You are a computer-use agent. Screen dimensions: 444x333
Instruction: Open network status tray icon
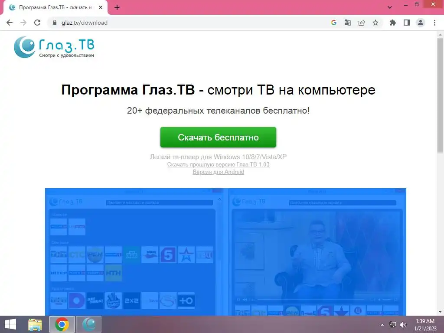click(x=393, y=324)
